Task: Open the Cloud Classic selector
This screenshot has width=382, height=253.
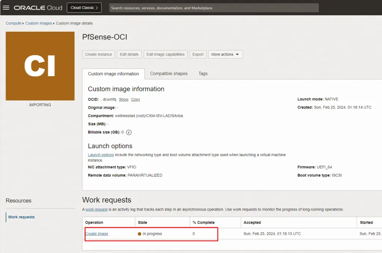Action: point(84,7)
